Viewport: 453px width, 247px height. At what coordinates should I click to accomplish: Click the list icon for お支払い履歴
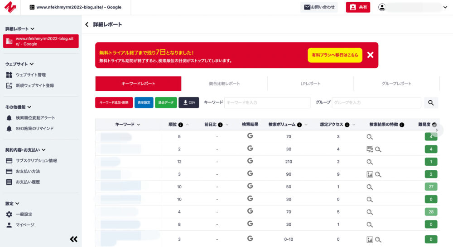tap(9, 182)
